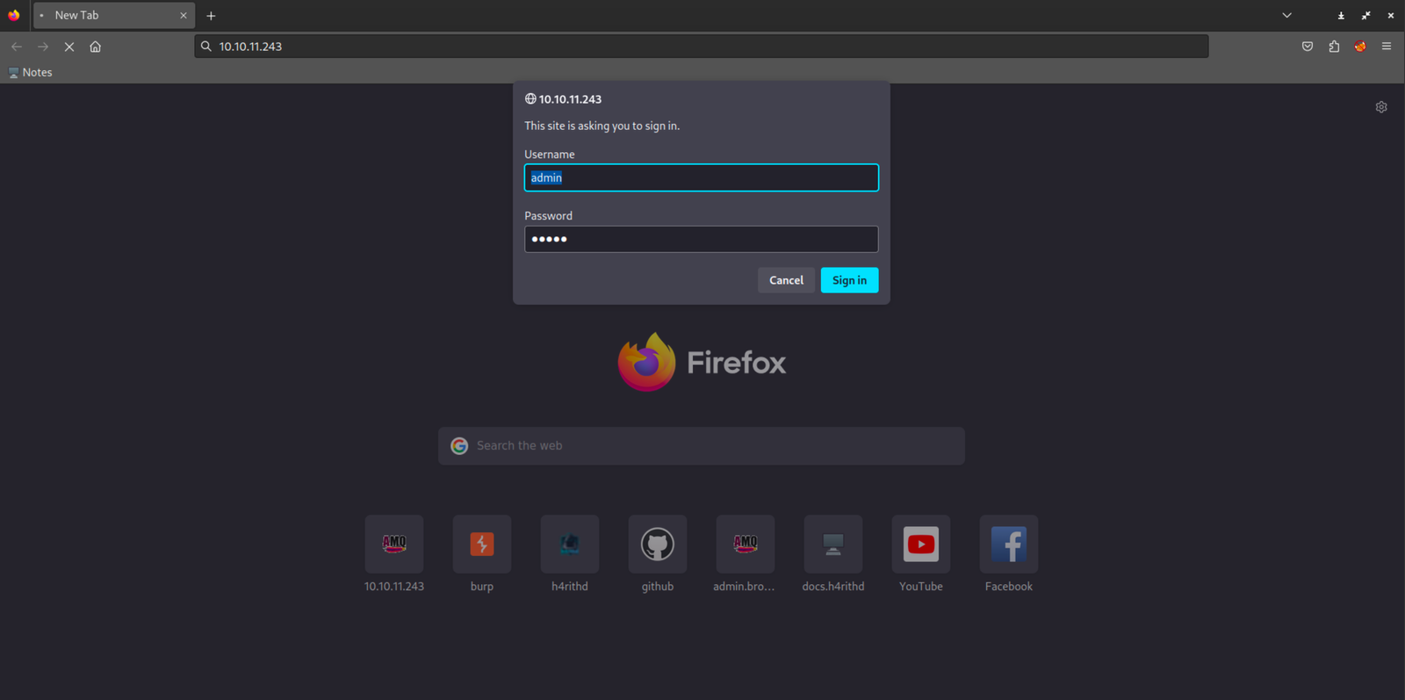Open the burp shortcut tile
Screen dimensions: 1405x700
pos(481,545)
